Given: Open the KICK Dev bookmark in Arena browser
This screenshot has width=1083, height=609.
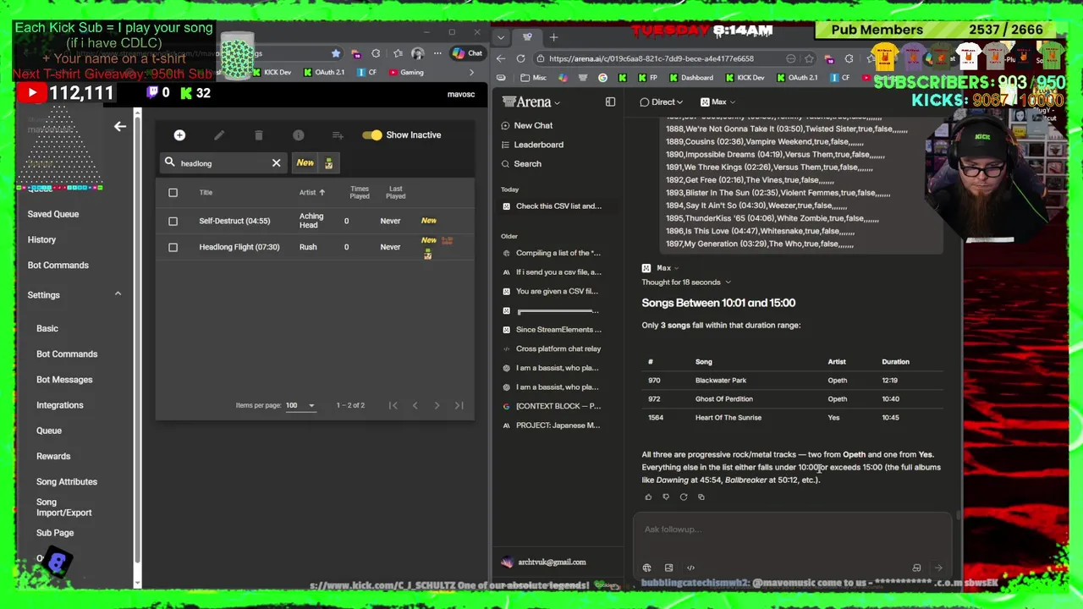Looking at the screenshot, I should 744,78.
